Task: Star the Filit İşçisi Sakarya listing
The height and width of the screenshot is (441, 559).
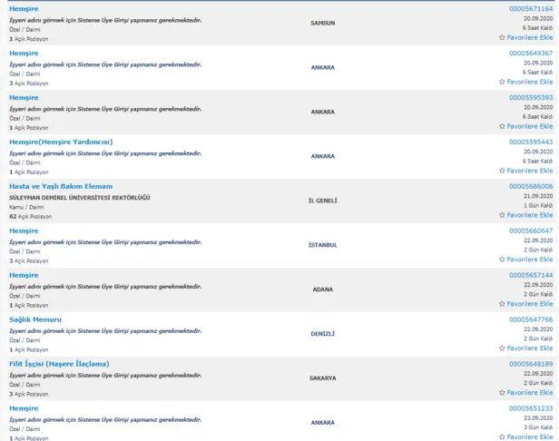Action: point(502,393)
